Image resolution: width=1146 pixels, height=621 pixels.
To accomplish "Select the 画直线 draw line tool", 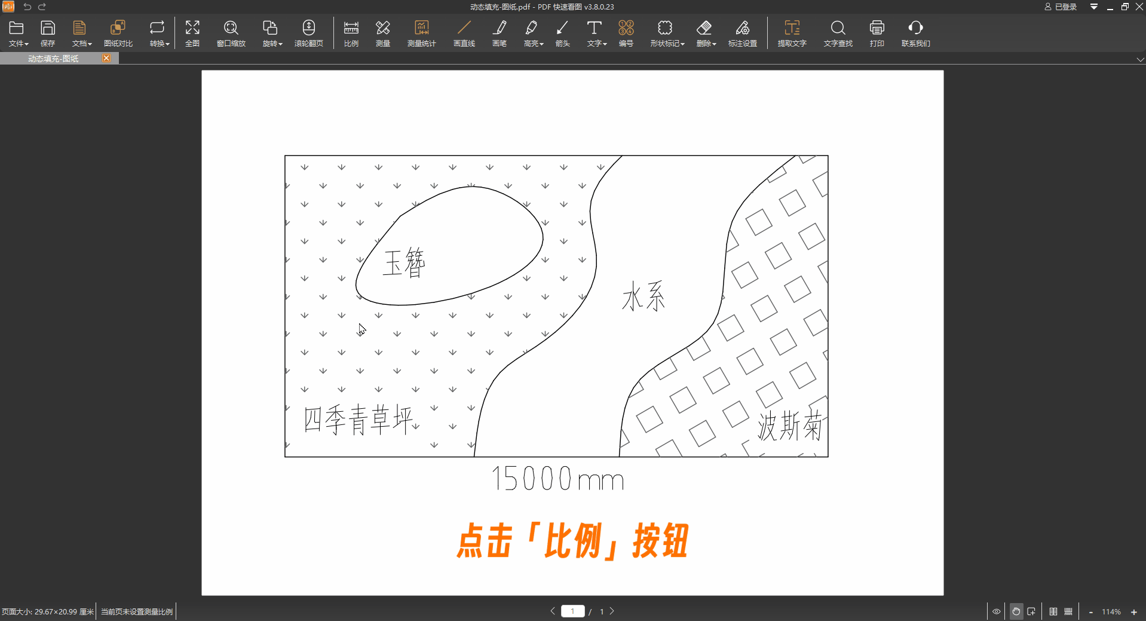I will pyautogui.click(x=464, y=33).
